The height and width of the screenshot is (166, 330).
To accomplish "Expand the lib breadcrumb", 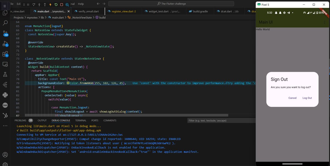I will [42, 18].
